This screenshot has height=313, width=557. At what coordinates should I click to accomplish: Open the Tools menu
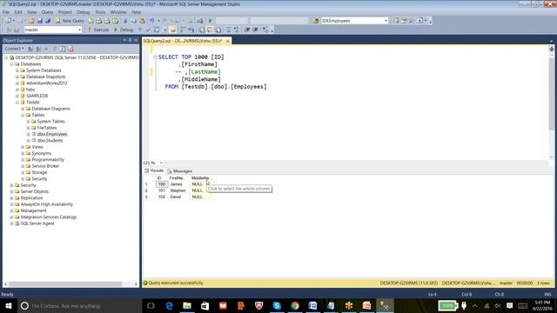(100, 12)
